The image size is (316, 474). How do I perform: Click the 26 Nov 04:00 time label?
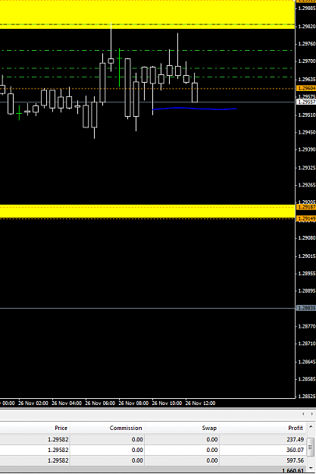pyautogui.click(x=67, y=403)
